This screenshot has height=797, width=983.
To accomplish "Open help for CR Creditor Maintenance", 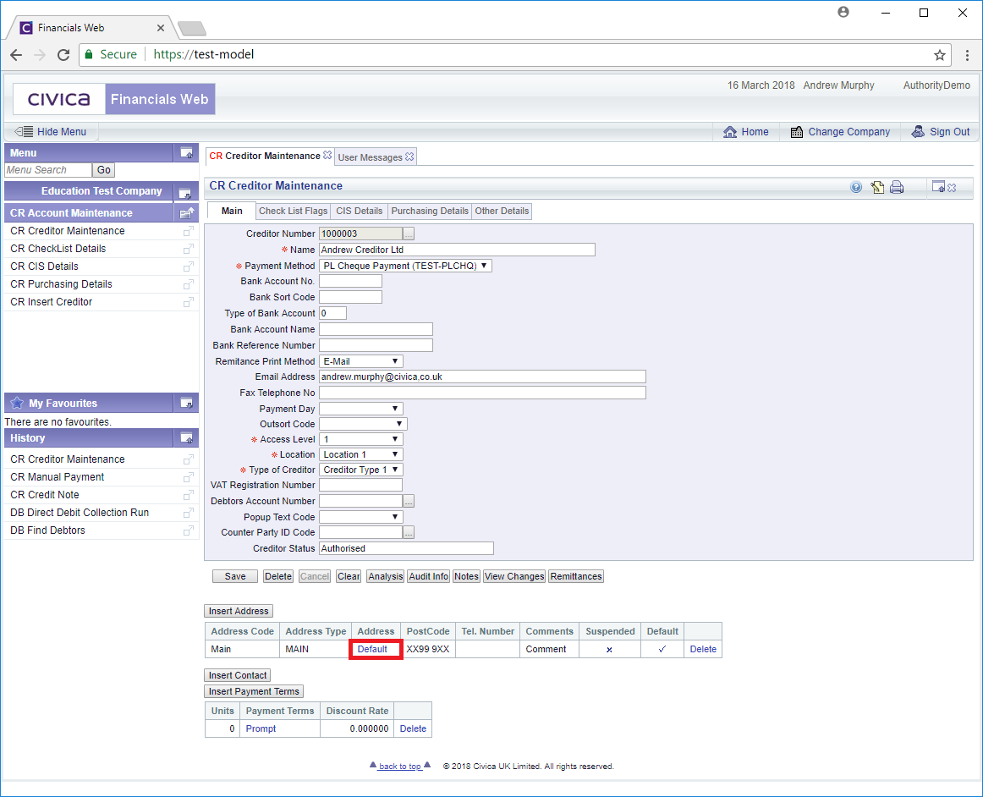I will click(x=856, y=187).
